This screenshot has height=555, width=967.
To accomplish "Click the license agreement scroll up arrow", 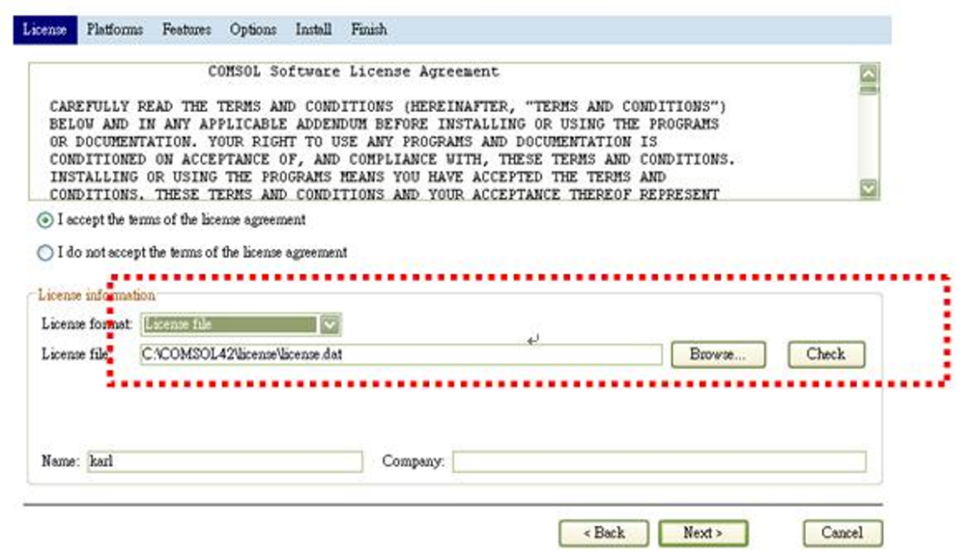I will 868,74.
